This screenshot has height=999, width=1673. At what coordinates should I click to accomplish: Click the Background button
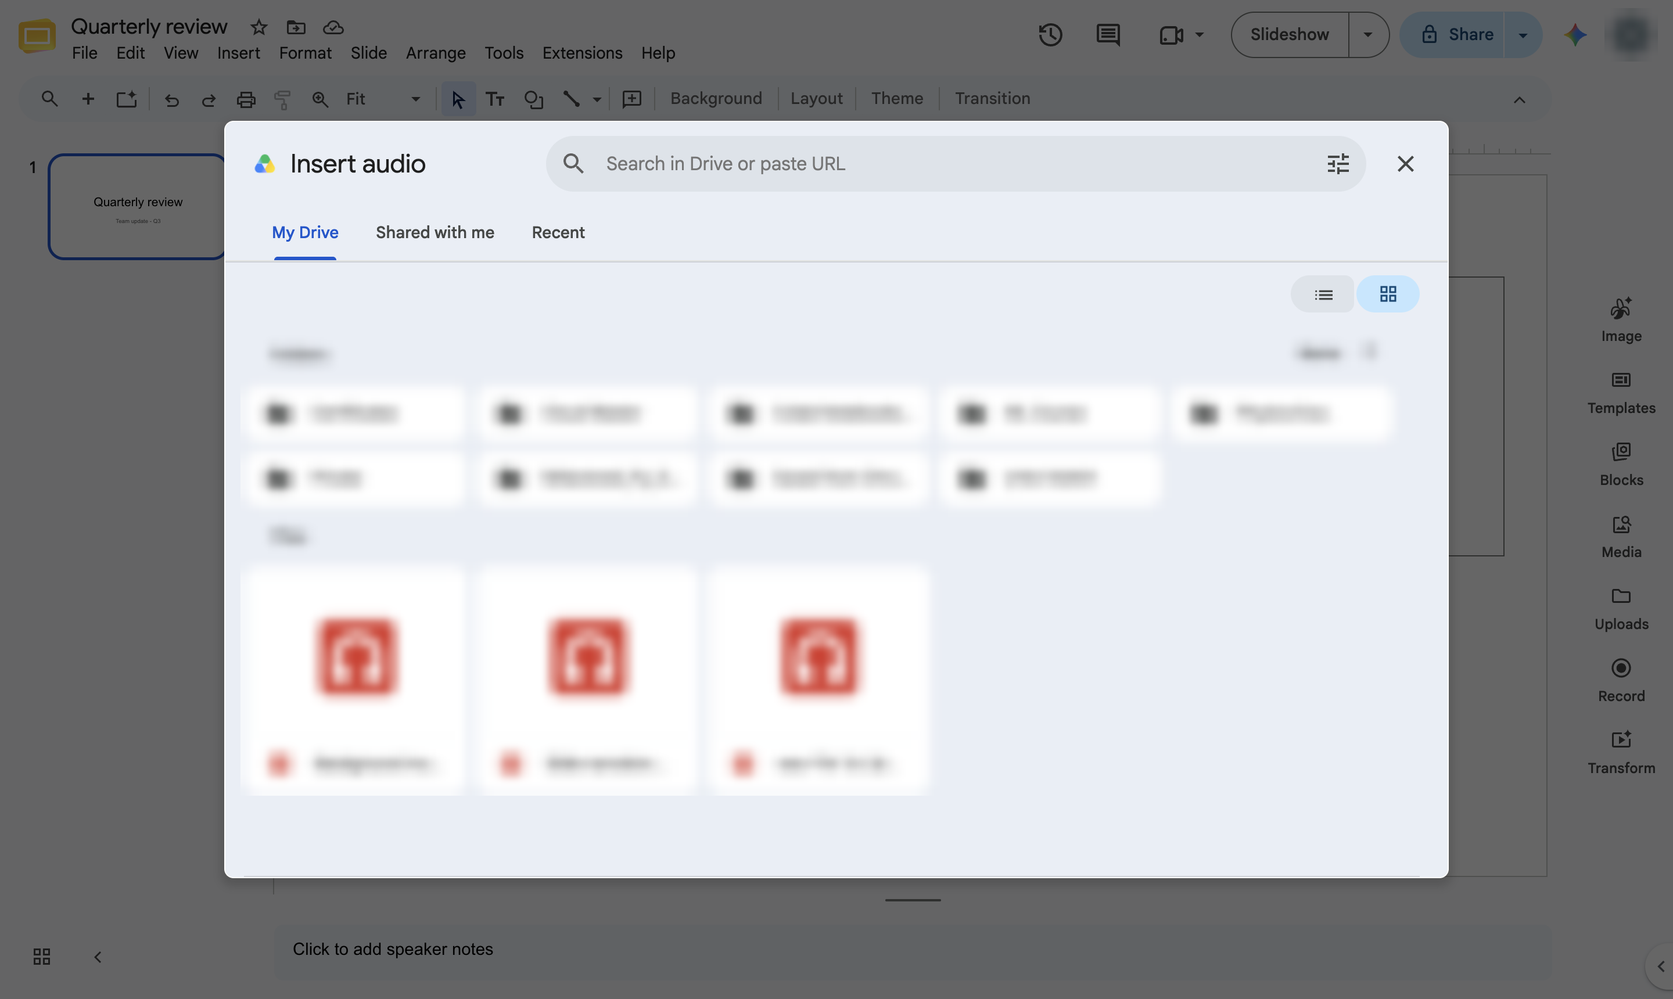pyautogui.click(x=716, y=98)
